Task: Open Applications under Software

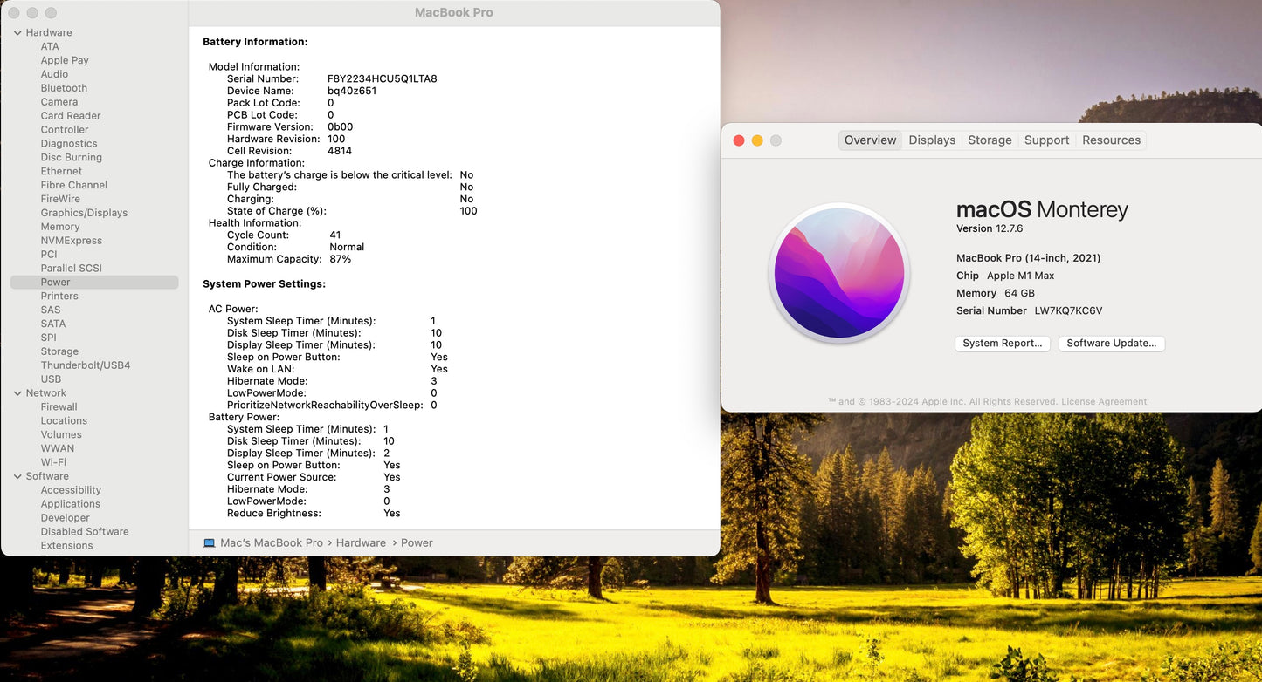Action: click(x=70, y=504)
